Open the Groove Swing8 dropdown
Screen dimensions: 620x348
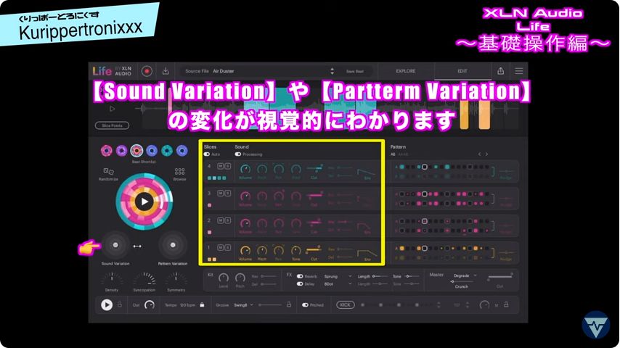(x=244, y=305)
